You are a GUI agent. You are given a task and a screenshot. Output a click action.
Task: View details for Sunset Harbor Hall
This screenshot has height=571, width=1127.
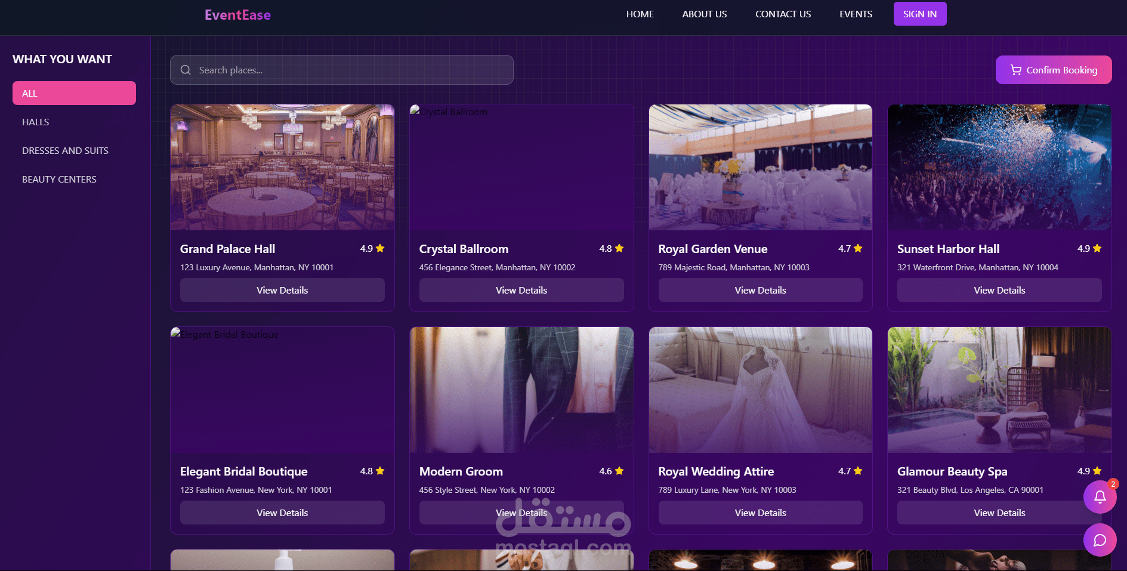(x=999, y=290)
